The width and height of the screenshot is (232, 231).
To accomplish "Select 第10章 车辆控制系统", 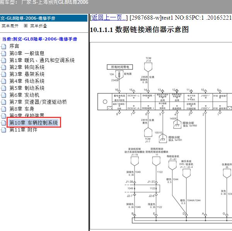I will pyautogui.click(x=33, y=123).
